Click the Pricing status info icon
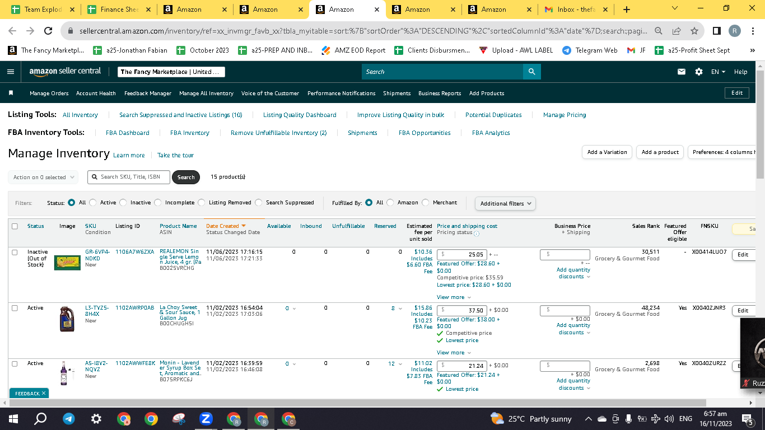 click(x=477, y=233)
